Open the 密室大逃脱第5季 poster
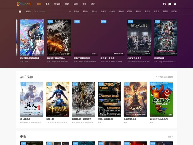Image resolution: width=193 pixels, height=145 pixels. (x=109, y=99)
